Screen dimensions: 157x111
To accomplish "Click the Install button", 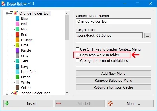I will click(28, 103).
